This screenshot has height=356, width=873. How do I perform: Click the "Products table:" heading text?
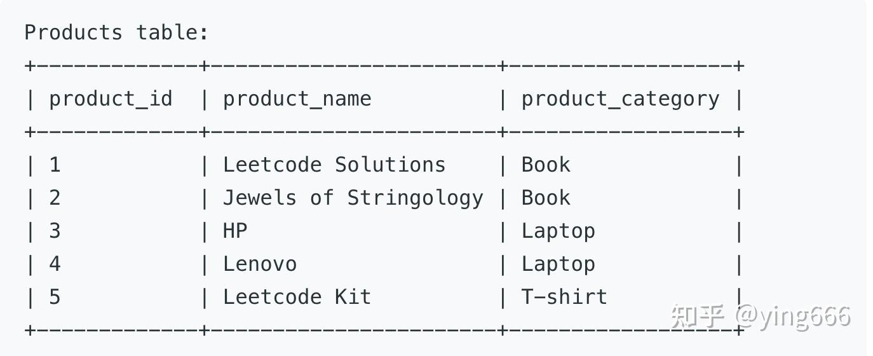click(117, 32)
